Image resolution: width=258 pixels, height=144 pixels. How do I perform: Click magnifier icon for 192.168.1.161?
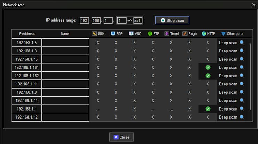pos(242,67)
